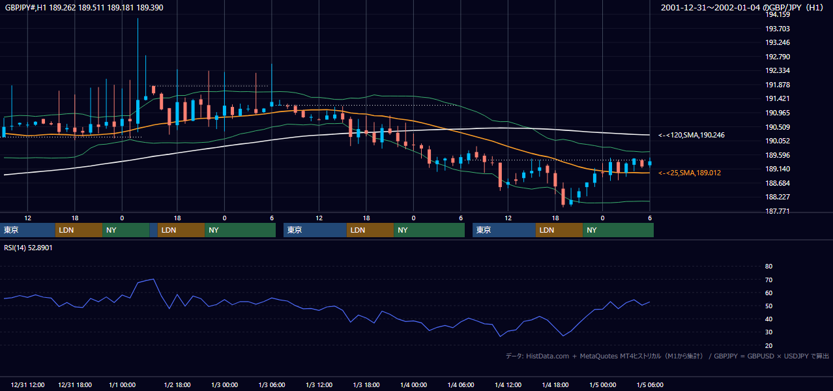The width and height of the screenshot is (833, 391).
Task: Click price axis value 193.246
Action: [778, 42]
